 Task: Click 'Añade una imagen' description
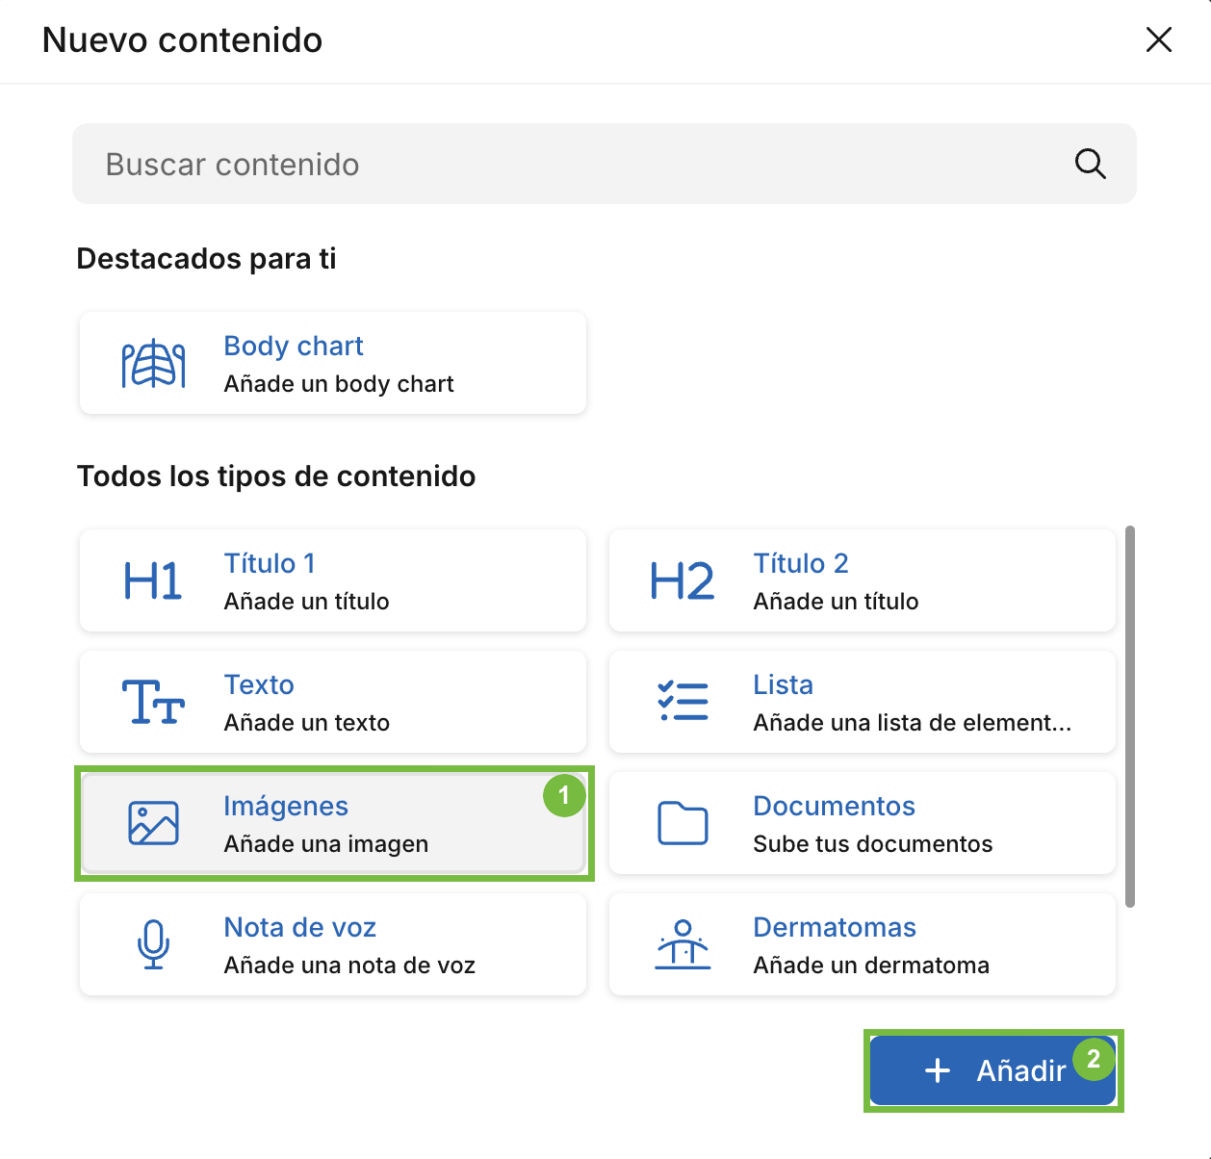click(x=326, y=844)
